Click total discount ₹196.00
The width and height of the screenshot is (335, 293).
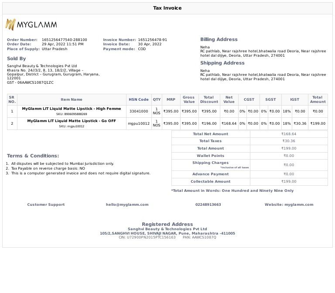coord(209,123)
